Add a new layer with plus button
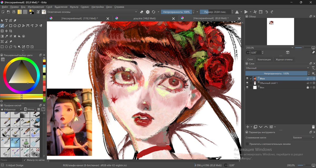 click(x=248, y=127)
